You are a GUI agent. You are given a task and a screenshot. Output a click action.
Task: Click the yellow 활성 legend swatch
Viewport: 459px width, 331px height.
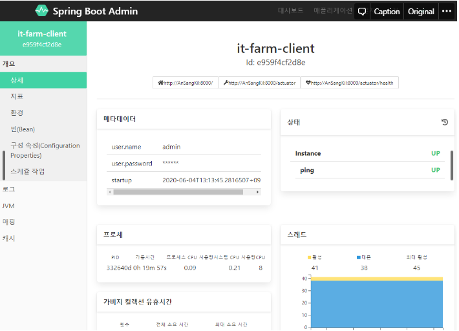(x=309, y=257)
